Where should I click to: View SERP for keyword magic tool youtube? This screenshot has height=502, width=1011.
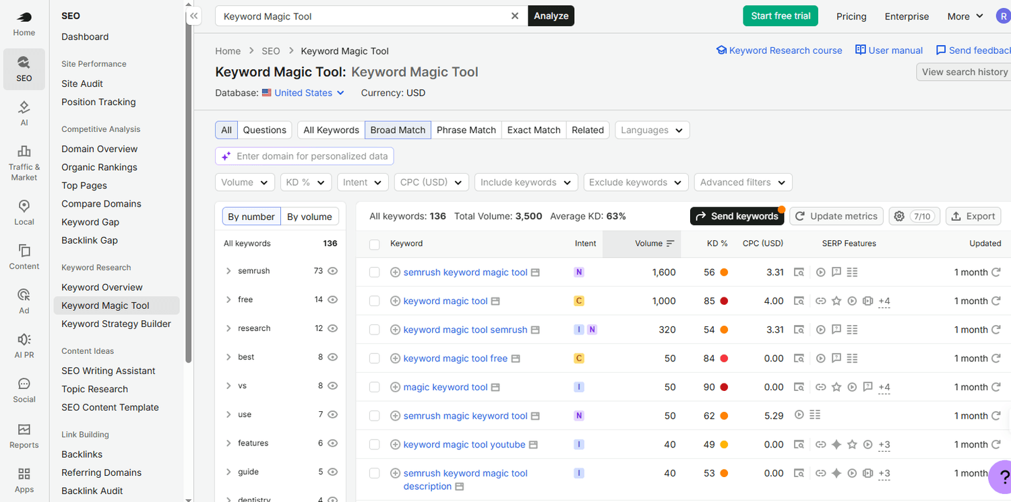(533, 445)
